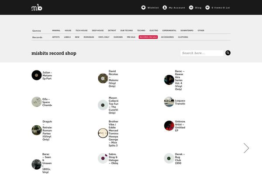The image size is (262, 174).
Task: Click the Blog eye icon
Action: 191,7
